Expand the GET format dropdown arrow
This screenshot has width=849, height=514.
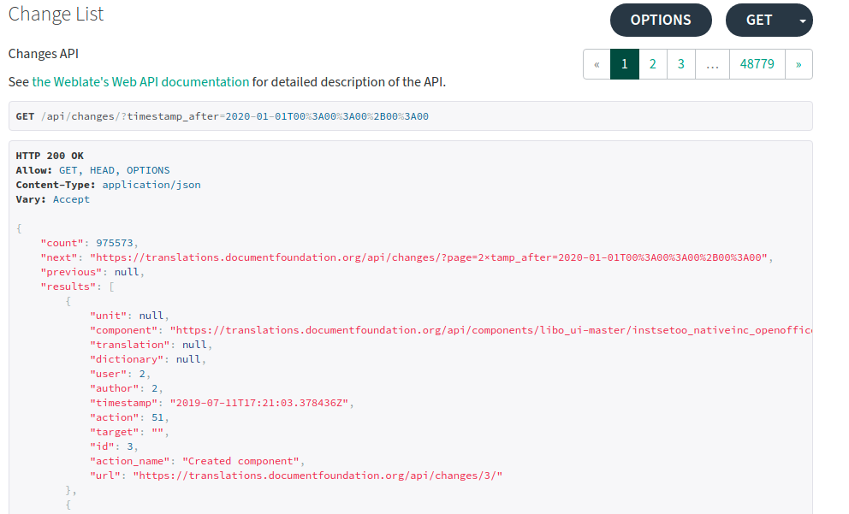803,21
